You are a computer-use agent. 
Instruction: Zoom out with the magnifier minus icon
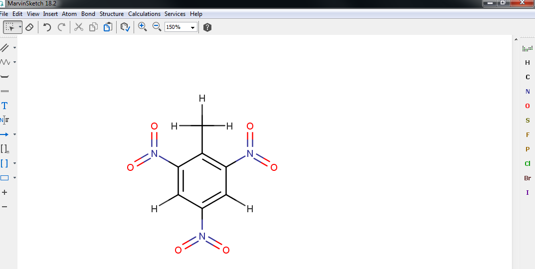(157, 27)
